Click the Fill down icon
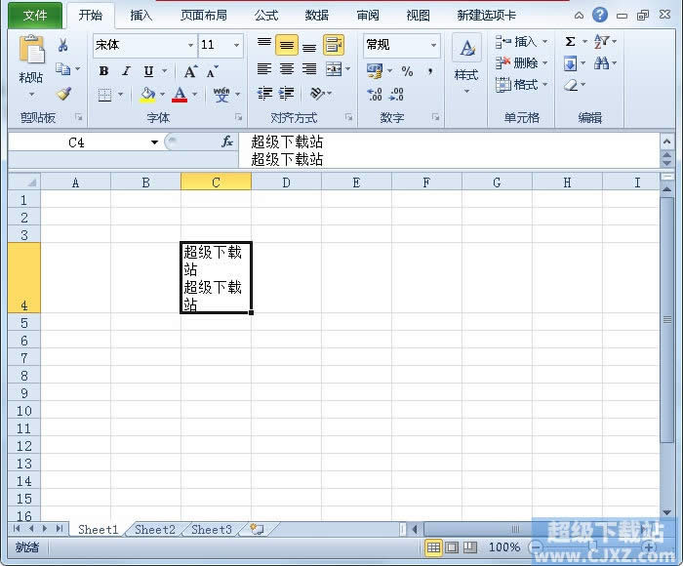 (570, 64)
